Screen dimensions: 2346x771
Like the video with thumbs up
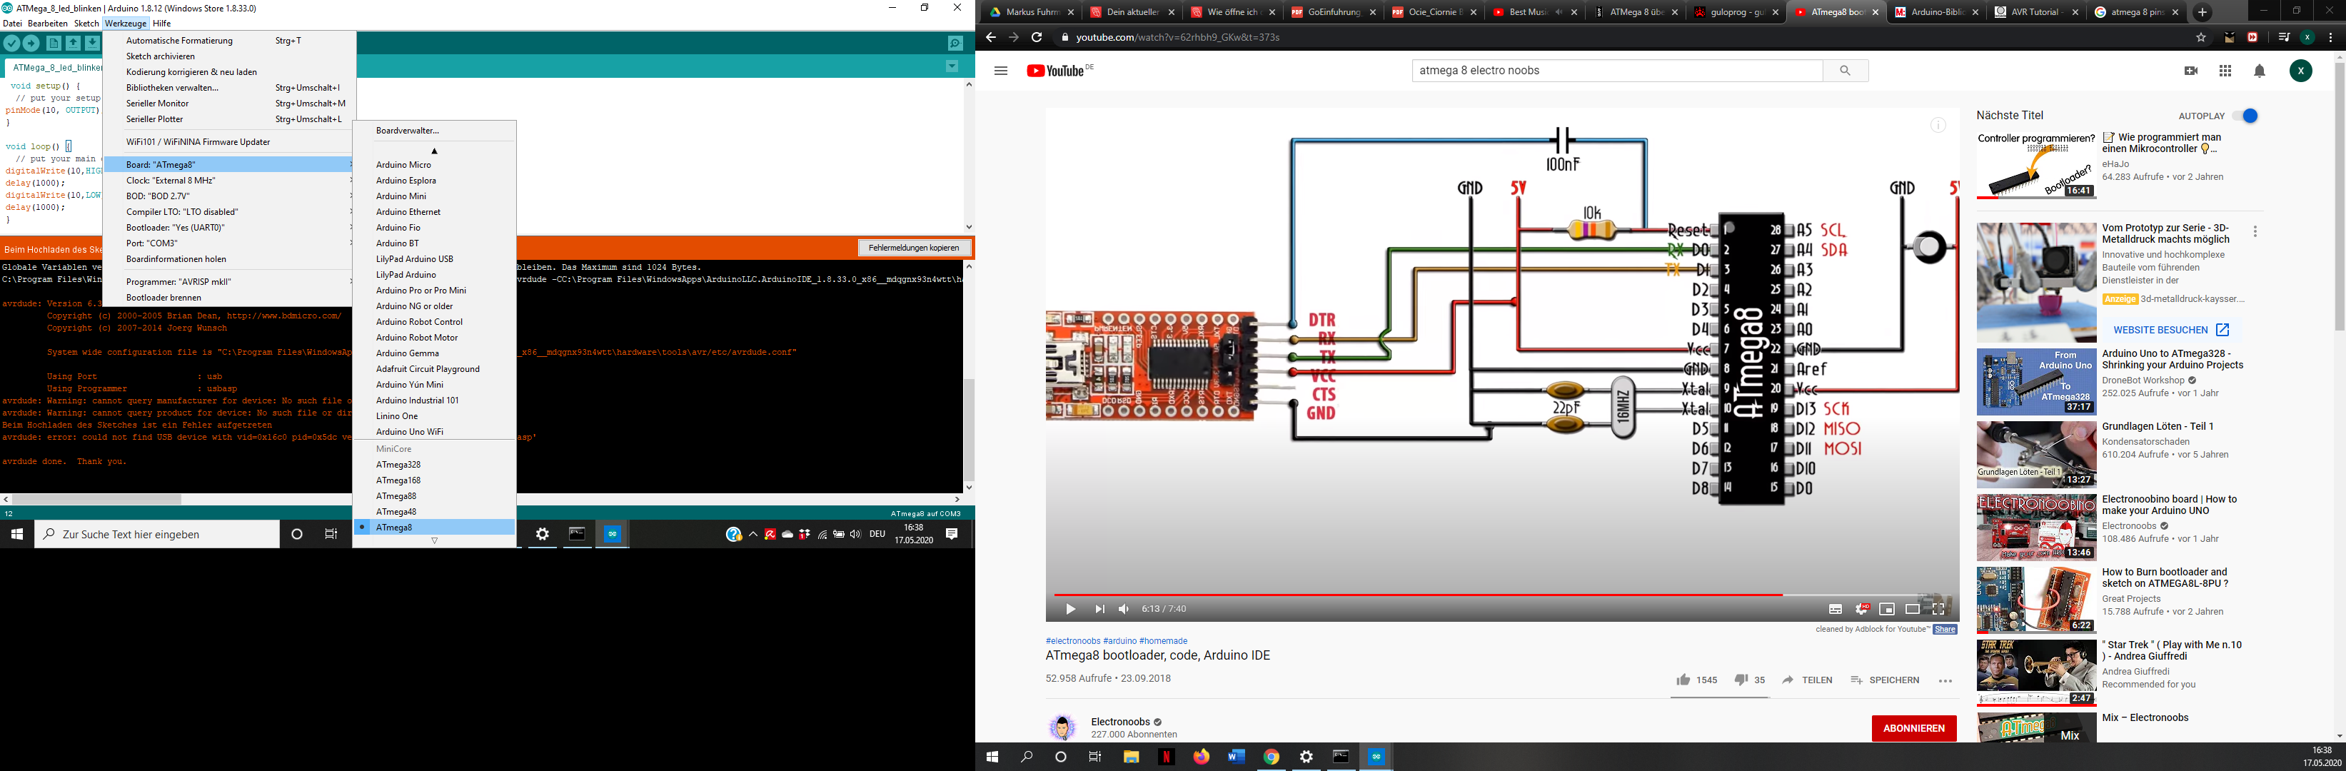pos(1683,680)
